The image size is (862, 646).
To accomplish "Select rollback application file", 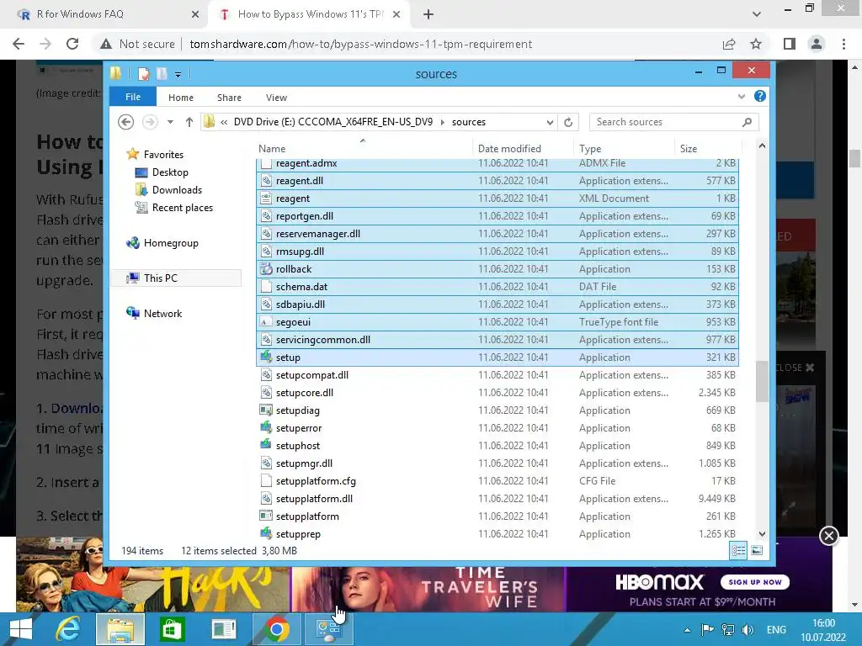I will click(498, 269).
